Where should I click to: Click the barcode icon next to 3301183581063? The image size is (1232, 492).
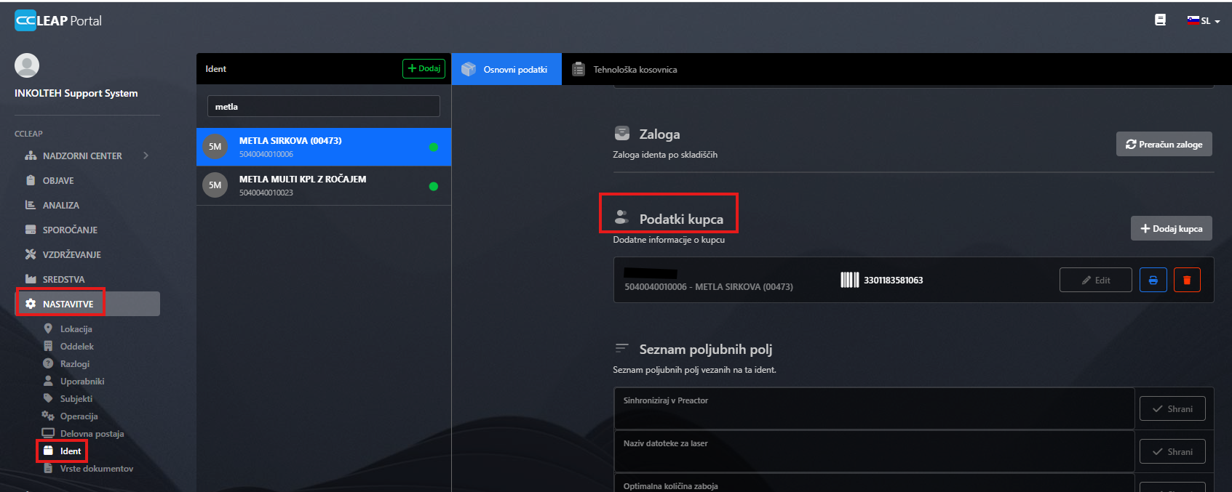849,280
